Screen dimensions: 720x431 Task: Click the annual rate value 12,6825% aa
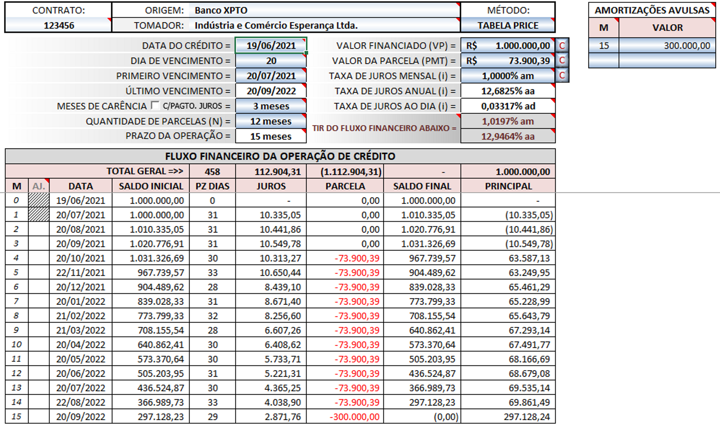(x=508, y=91)
